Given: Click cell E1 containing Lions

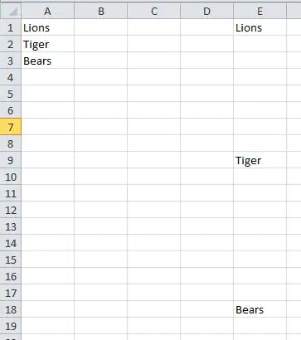Looking at the screenshot, I should pyautogui.click(x=260, y=27).
